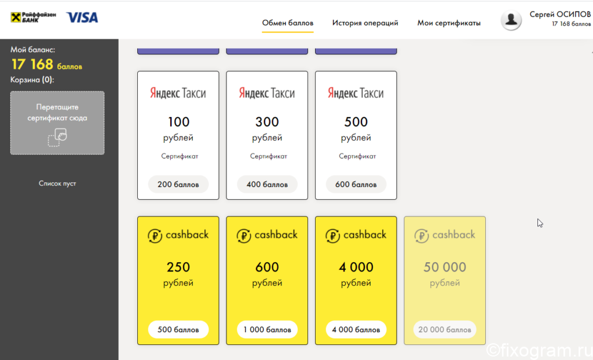Screen dimensions: 593x360
Task: Click ruble cashback icon on 4 000 rubles card
Action: pyautogui.click(x=332, y=236)
